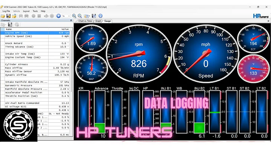Select the Mass Airflow Sensor row
The height and width of the screenshot is (152, 271).
point(35,71)
